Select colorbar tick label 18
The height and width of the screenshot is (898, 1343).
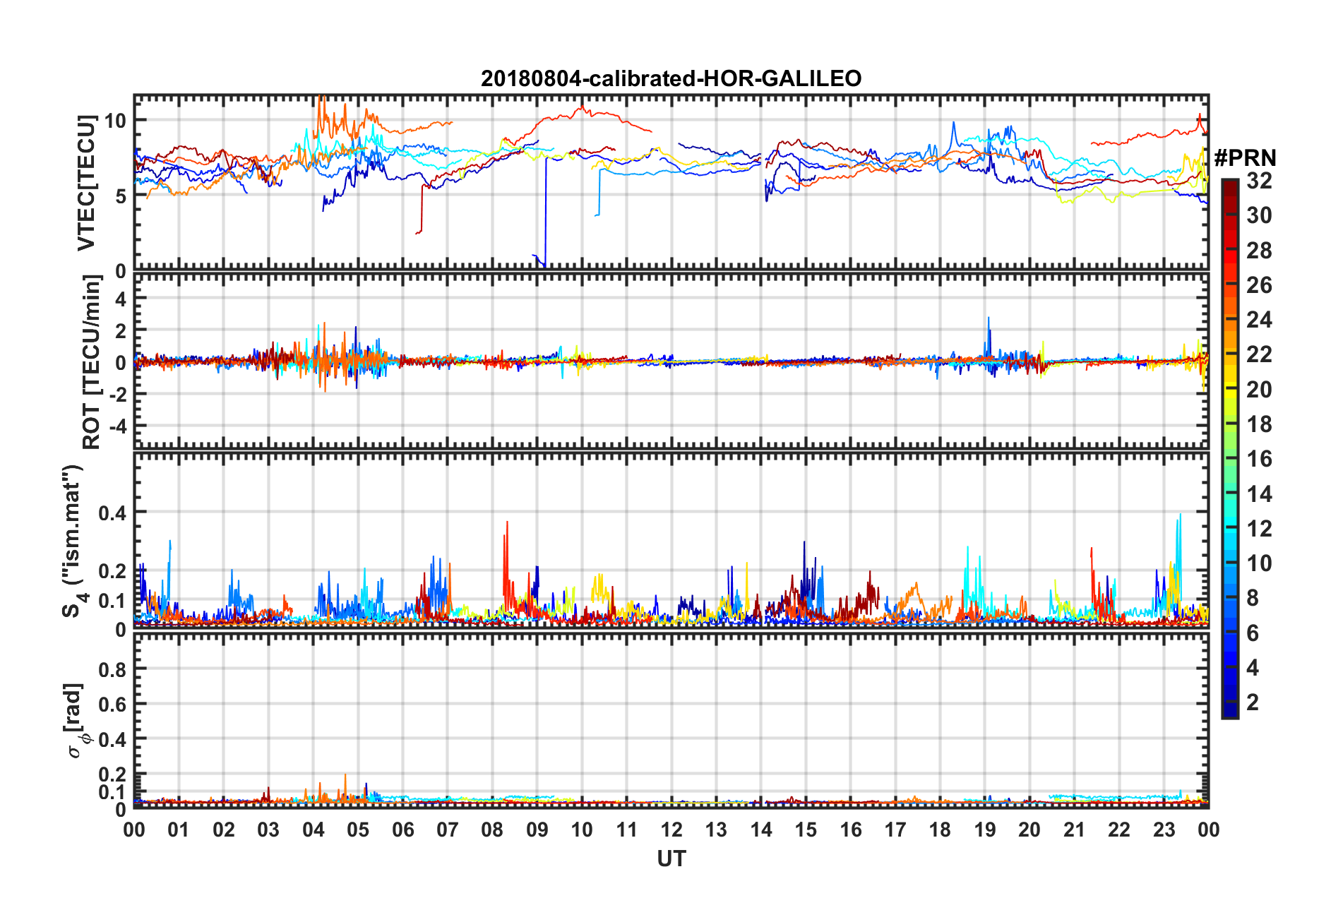click(x=1259, y=424)
